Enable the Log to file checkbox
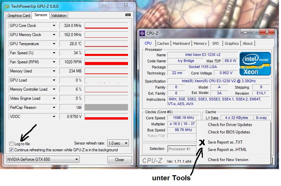The width and height of the screenshot is (281, 186). coord(11,144)
